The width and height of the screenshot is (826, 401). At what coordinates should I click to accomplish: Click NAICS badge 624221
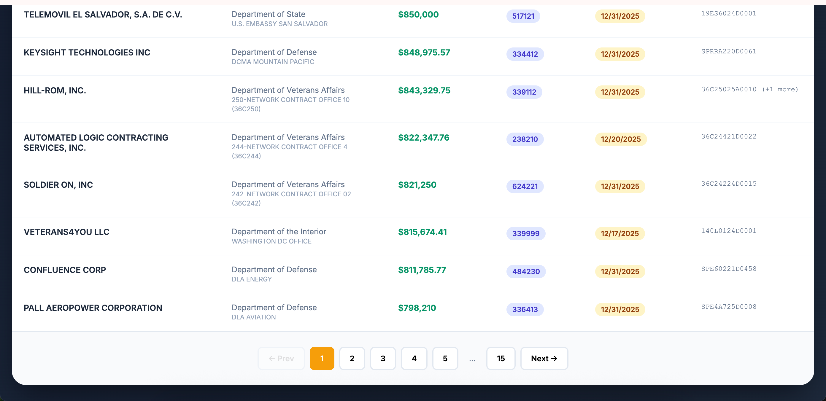525,186
